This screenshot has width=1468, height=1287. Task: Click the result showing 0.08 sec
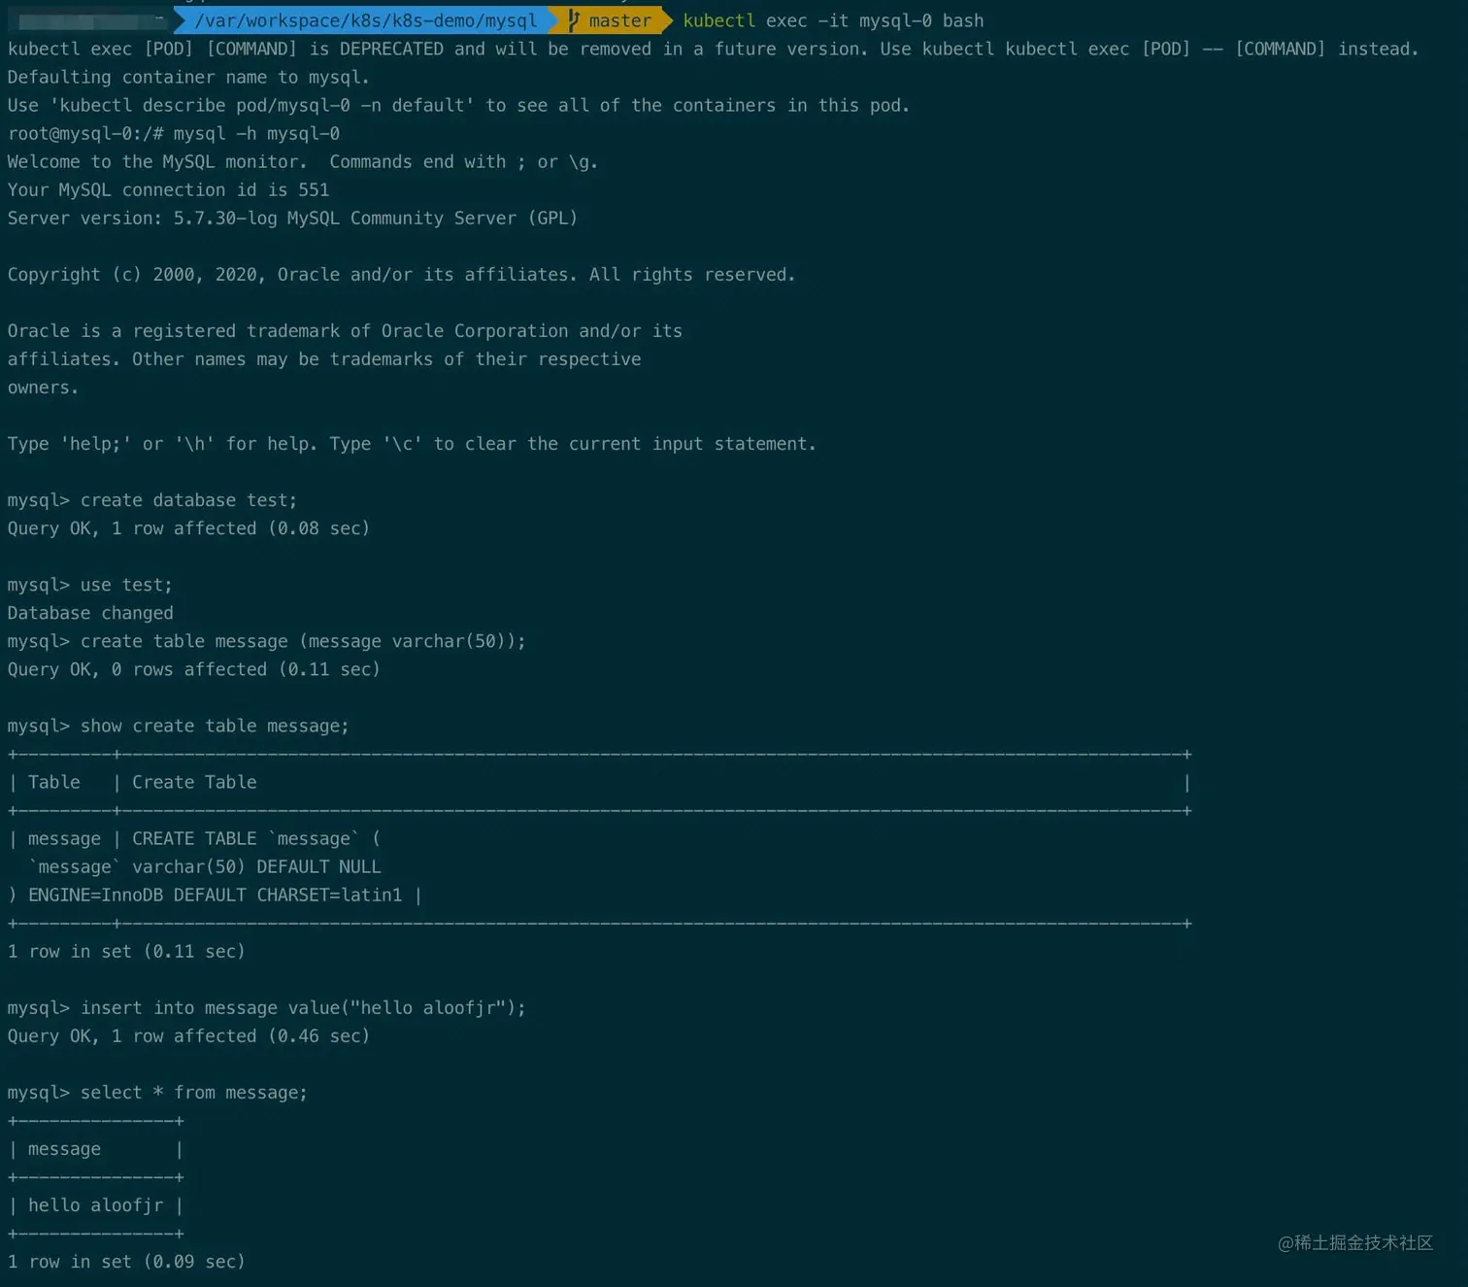click(x=188, y=527)
